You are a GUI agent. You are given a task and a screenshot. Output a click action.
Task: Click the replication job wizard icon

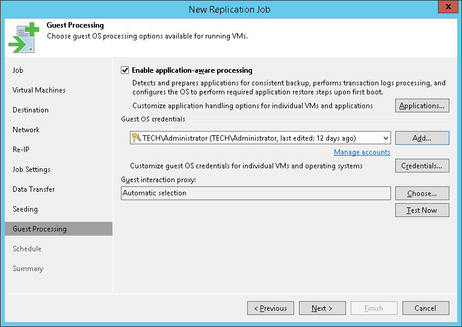click(23, 37)
